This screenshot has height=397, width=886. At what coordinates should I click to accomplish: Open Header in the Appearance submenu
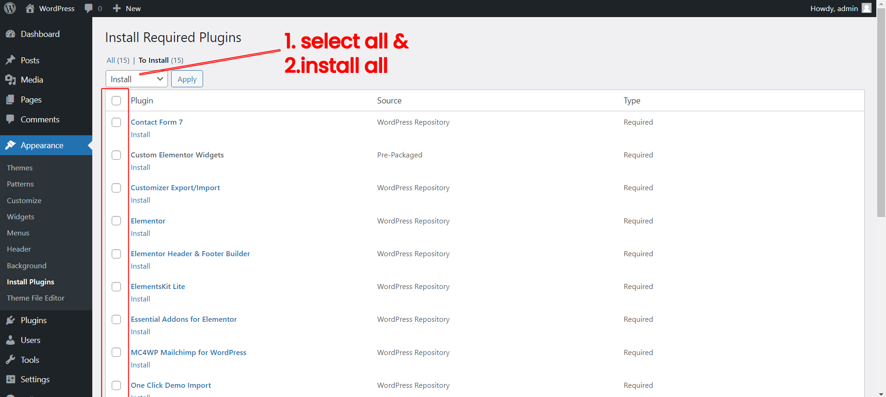19,249
